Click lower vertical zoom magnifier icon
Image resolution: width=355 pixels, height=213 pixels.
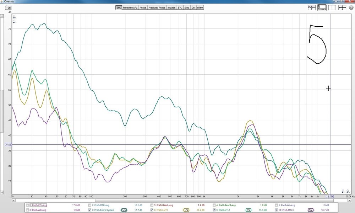(15, 22)
